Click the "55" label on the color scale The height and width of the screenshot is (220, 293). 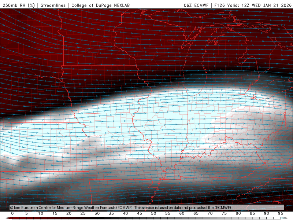(168, 213)
